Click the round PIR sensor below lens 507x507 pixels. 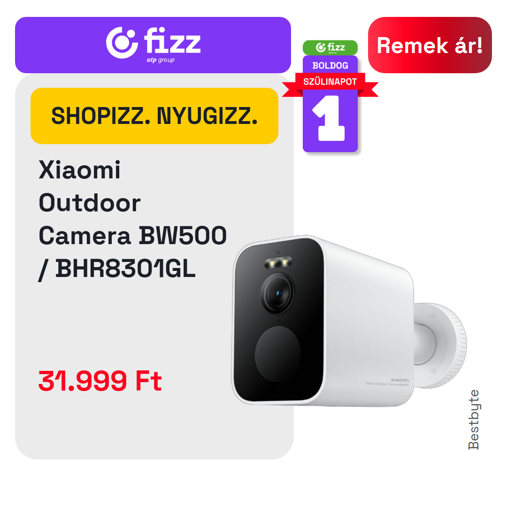tap(277, 354)
